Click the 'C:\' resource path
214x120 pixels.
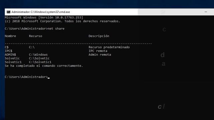(x=32, y=47)
